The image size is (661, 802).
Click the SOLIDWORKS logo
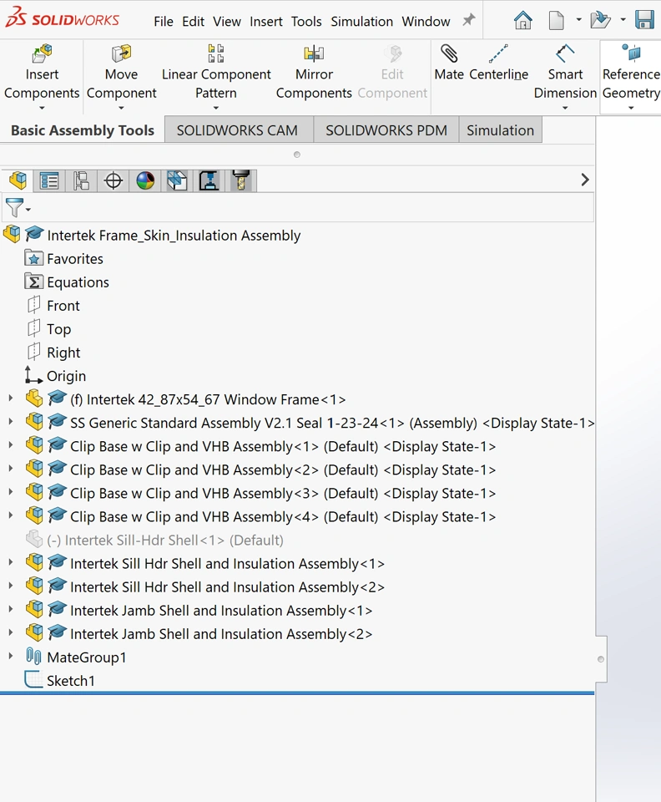coord(63,18)
